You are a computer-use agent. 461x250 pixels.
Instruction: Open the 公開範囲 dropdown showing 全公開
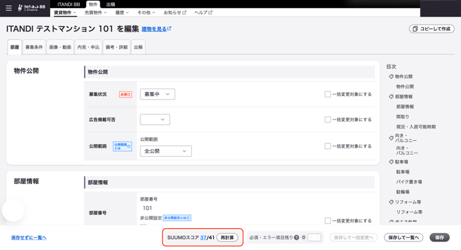click(x=166, y=151)
